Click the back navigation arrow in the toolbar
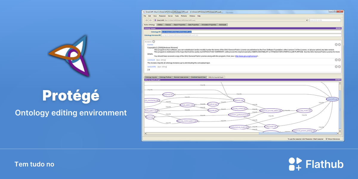This screenshot has width=358, height=179. pos(146,20)
